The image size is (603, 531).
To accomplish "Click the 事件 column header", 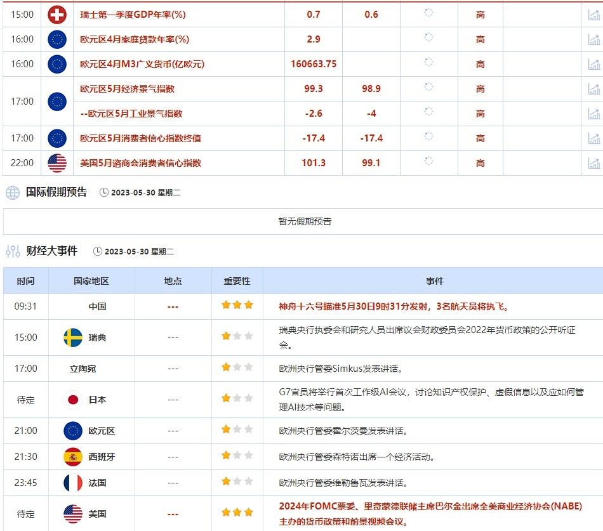I will click(x=435, y=281).
